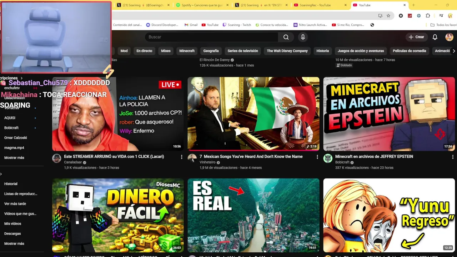The width and height of the screenshot is (457, 257).
Task: Open options for 7 Mexican Songs video
Action: pos(317,157)
